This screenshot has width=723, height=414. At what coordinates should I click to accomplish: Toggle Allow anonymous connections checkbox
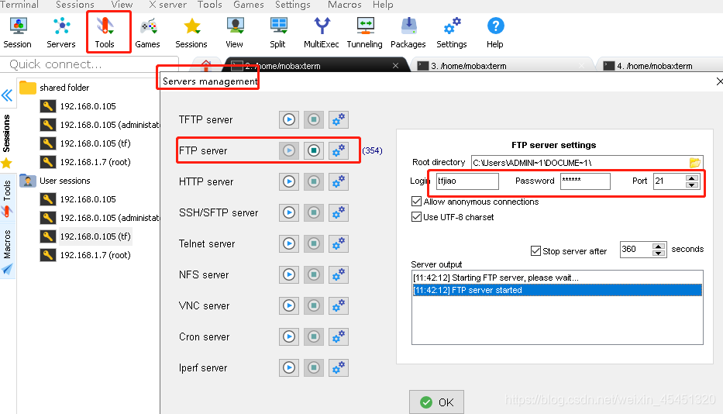point(416,202)
